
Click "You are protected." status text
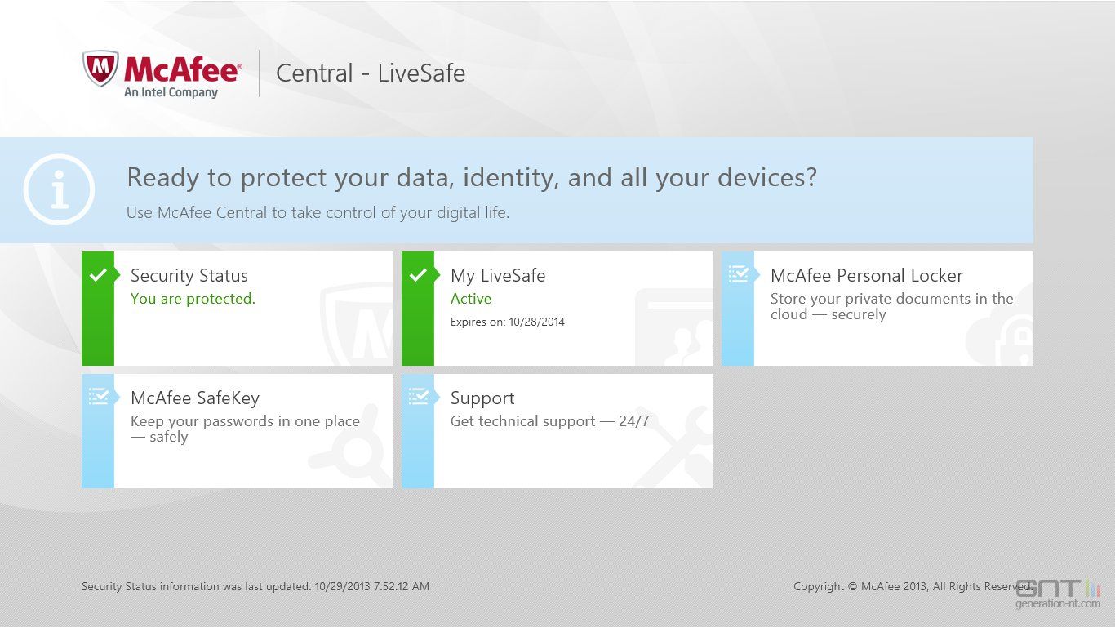[x=193, y=299]
